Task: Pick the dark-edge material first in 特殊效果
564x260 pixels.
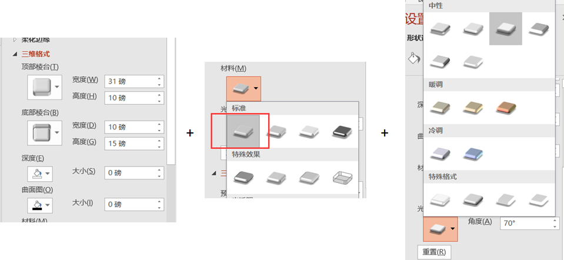Action: coord(243,177)
